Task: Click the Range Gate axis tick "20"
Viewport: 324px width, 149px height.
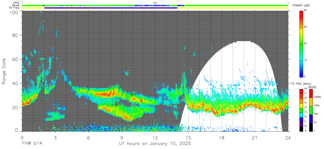Action: click(15, 107)
